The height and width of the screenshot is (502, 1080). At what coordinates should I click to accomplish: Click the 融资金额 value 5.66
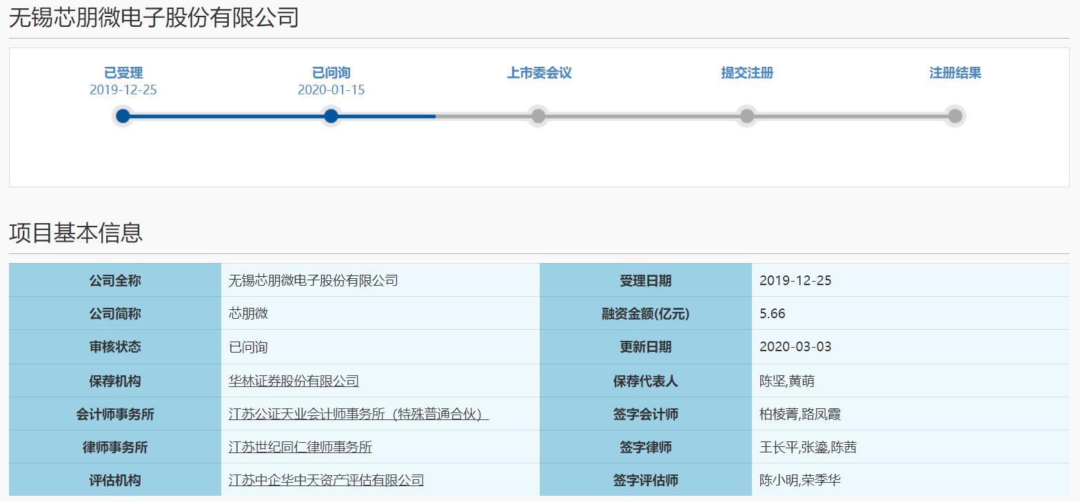pyautogui.click(x=771, y=313)
